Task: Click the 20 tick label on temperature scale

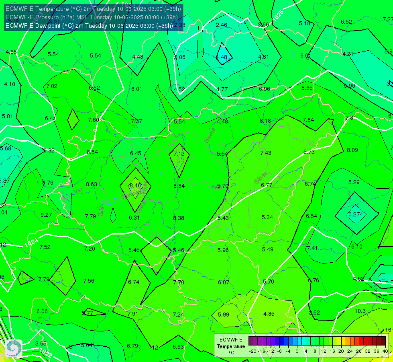Action: [341, 351]
